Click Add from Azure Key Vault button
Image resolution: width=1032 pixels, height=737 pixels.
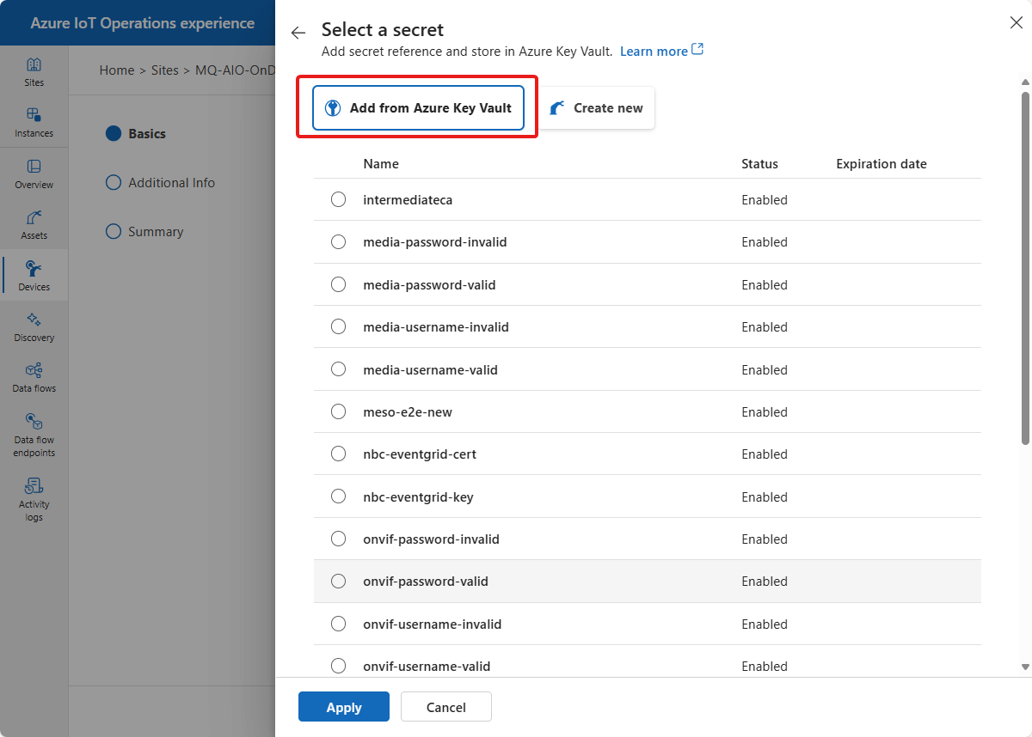418,107
